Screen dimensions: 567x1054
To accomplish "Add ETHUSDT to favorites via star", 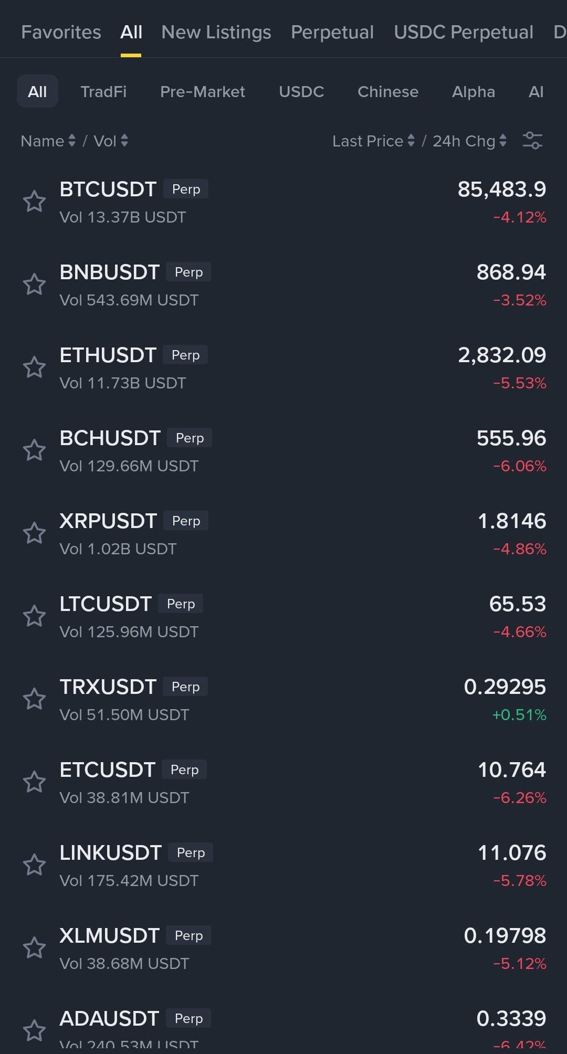I will pyautogui.click(x=35, y=367).
